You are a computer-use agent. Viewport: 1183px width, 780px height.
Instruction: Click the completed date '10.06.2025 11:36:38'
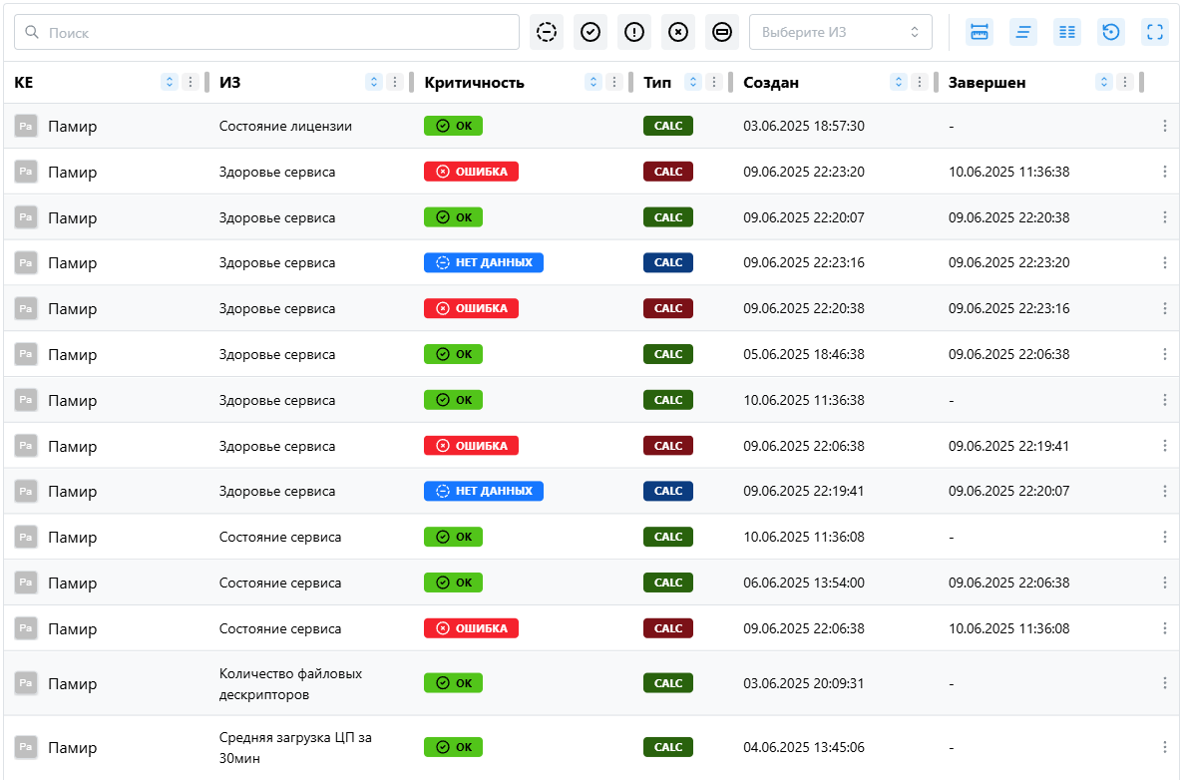pyautogui.click(x=1008, y=172)
